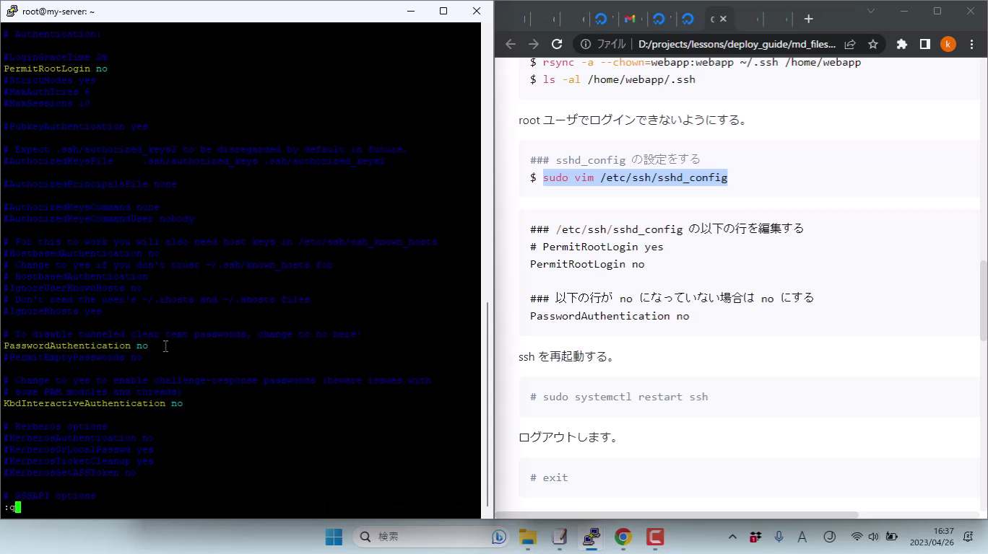
Task: Expand the tab search dropdown chevron
Action: 871,12
